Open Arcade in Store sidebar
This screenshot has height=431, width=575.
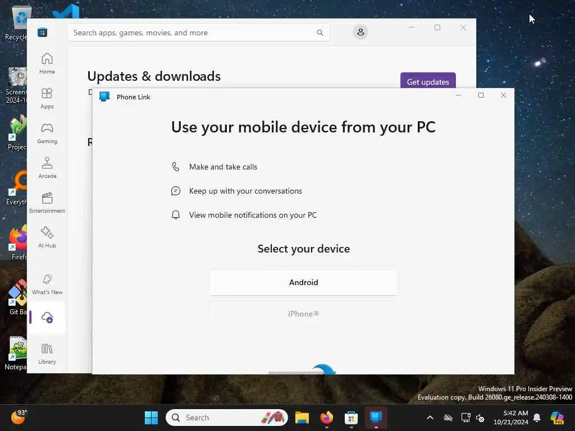(47, 168)
